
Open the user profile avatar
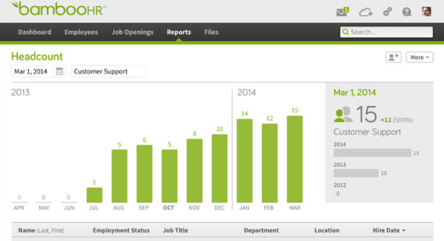tap(426, 12)
